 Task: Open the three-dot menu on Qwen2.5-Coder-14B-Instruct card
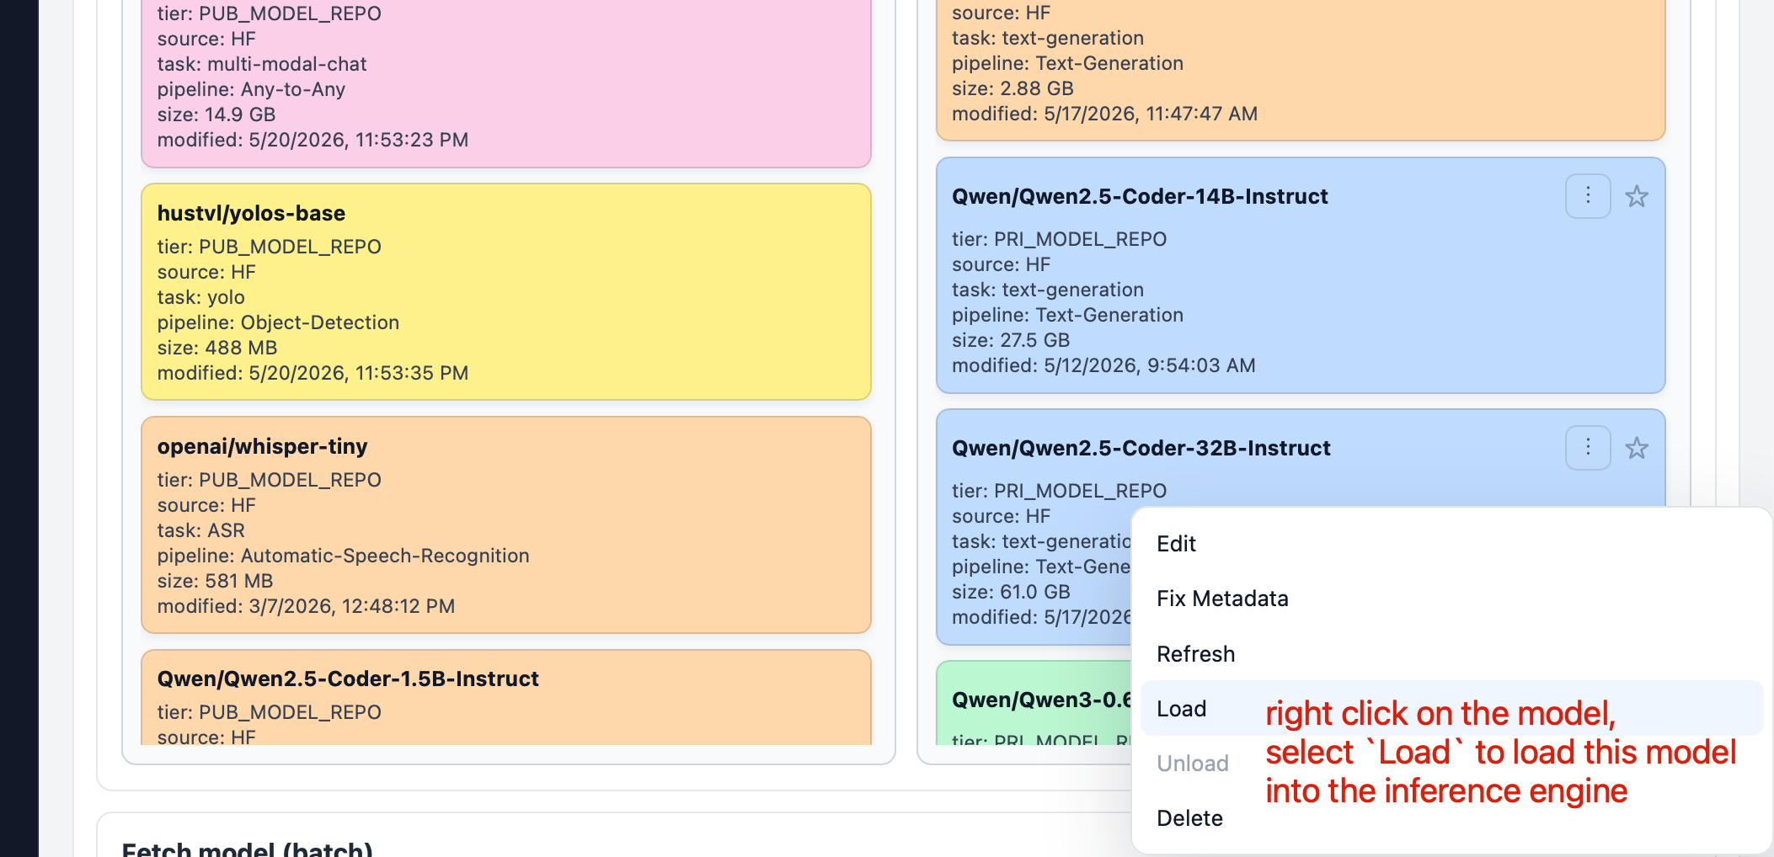(1588, 196)
